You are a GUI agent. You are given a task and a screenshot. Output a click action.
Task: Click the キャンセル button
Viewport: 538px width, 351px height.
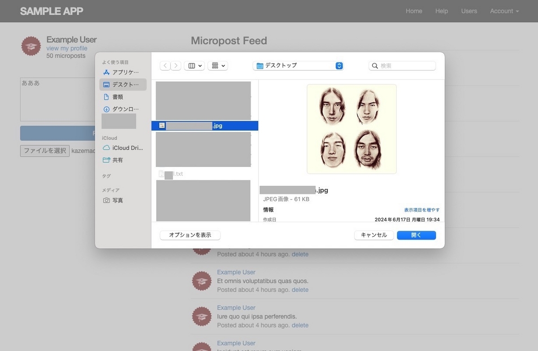pyautogui.click(x=374, y=235)
